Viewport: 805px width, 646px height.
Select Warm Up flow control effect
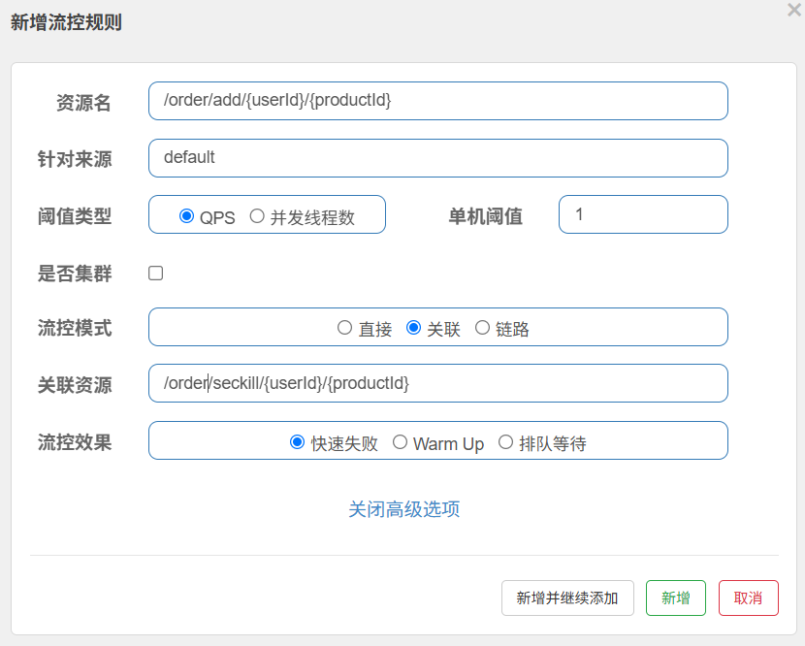pos(400,442)
